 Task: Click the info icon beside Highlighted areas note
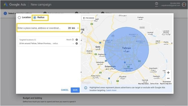pos(86,88)
